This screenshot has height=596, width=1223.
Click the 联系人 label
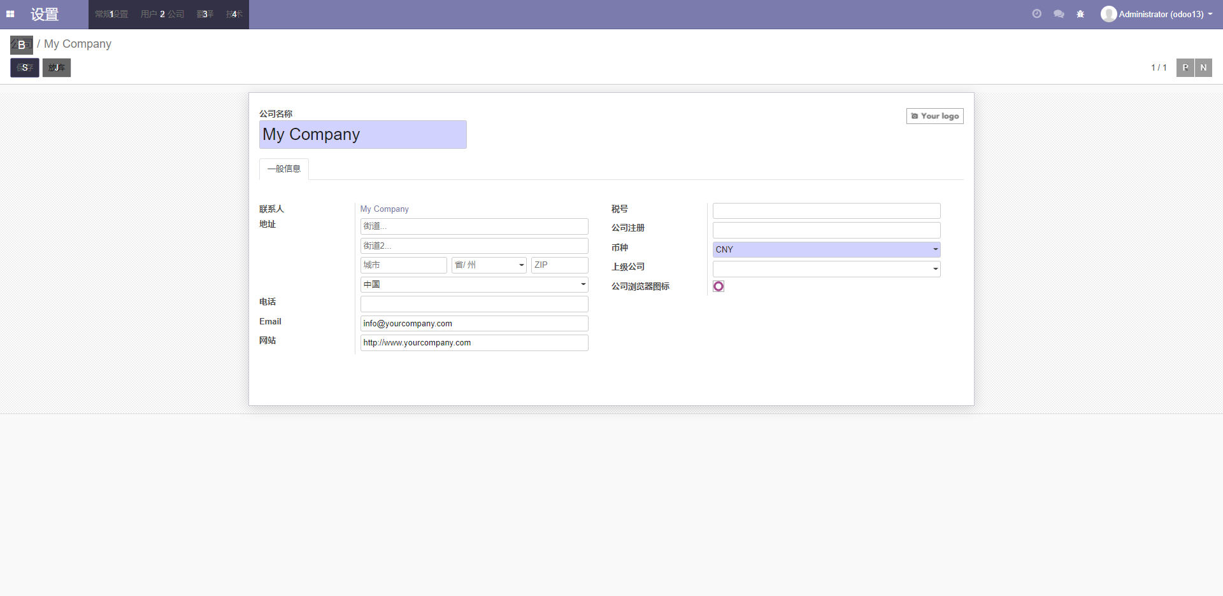pyautogui.click(x=271, y=209)
